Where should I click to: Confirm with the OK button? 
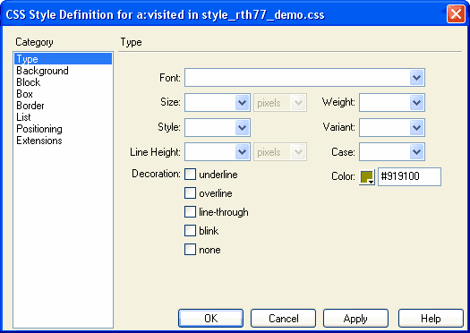(x=210, y=319)
